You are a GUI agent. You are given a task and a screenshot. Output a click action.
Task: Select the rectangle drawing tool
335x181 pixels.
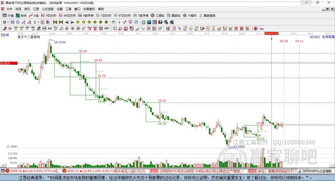(115, 28)
